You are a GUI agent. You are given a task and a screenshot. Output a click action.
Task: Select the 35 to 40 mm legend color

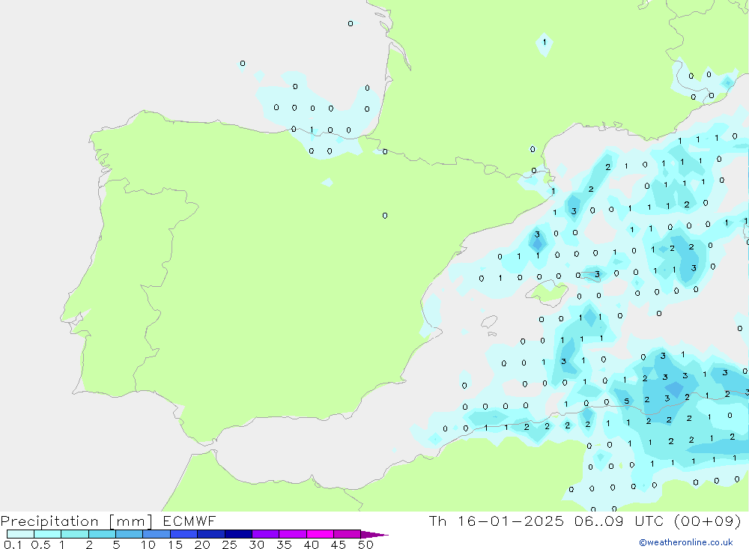[x=293, y=534]
